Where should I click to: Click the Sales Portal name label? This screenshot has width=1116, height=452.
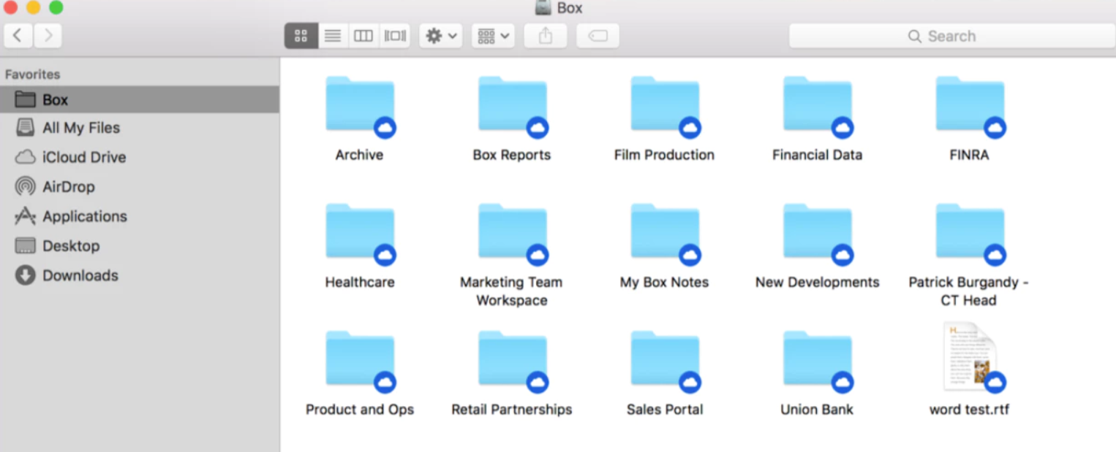(x=665, y=410)
